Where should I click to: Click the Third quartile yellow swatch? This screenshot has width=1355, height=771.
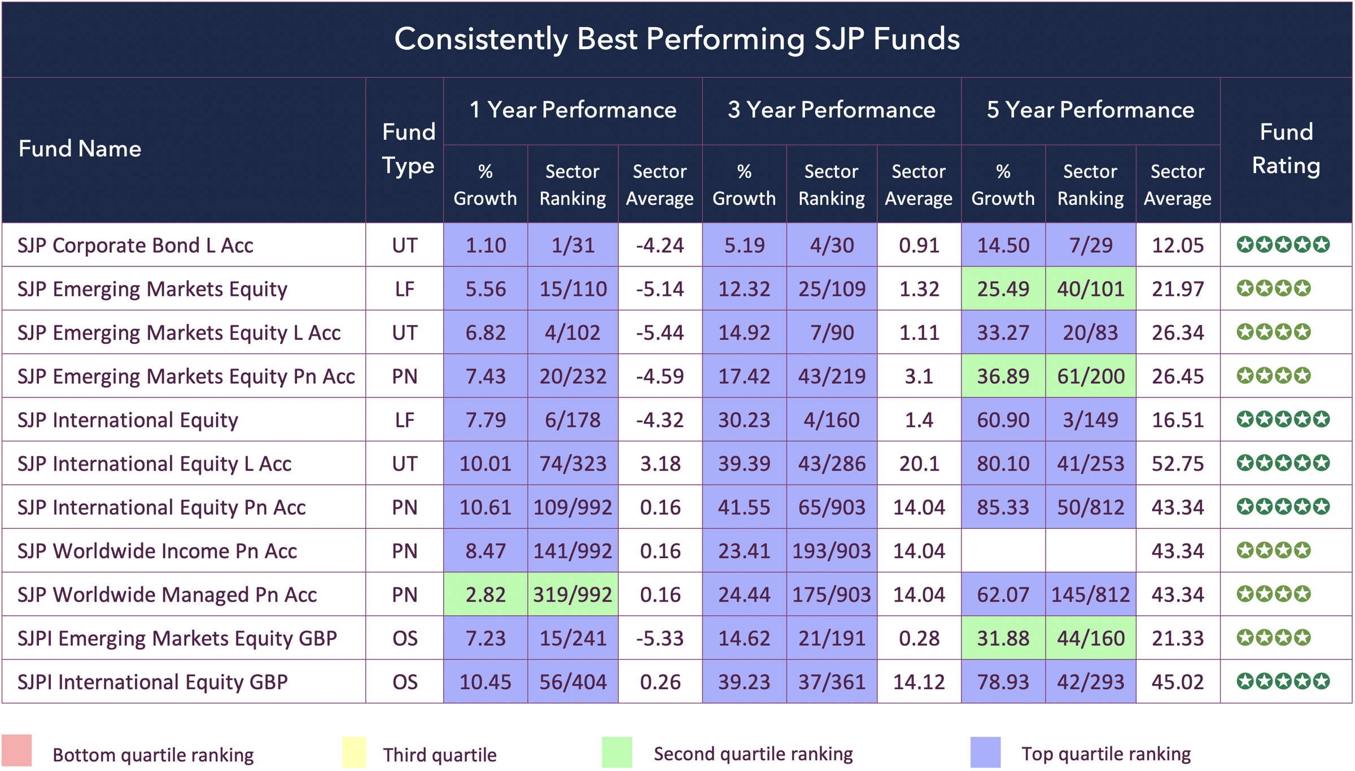coord(354,752)
